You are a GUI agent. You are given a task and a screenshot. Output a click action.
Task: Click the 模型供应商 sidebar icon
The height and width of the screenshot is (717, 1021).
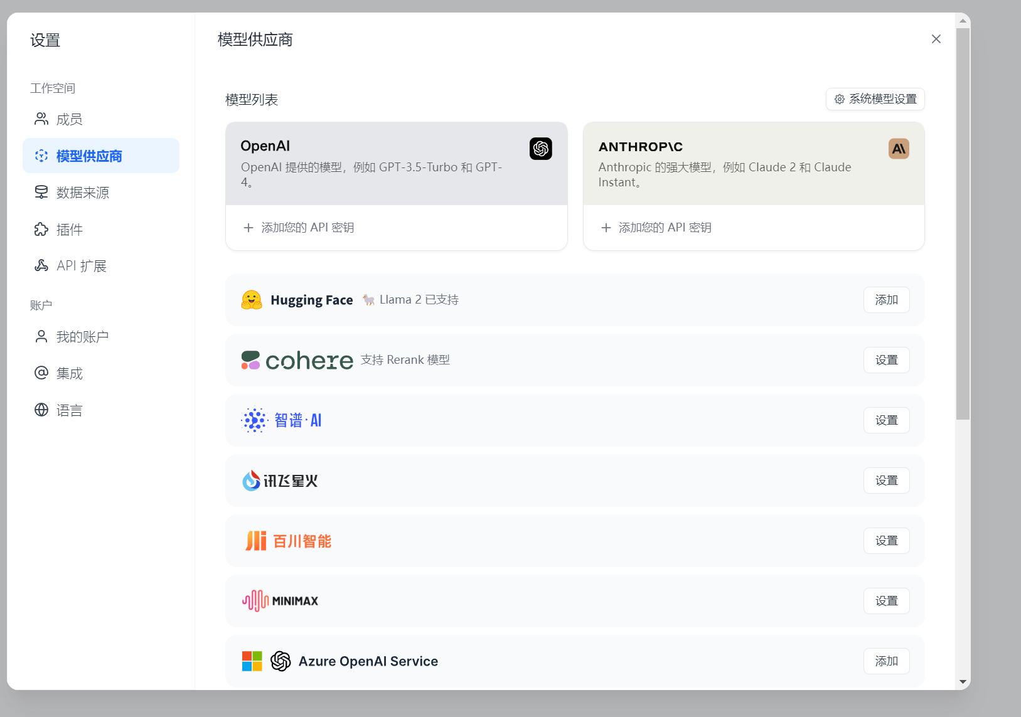(41, 156)
